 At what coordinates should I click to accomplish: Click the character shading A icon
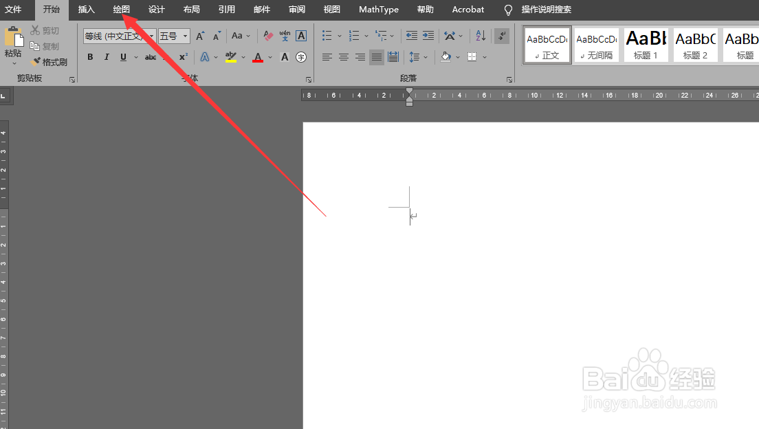pyautogui.click(x=285, y=57)
